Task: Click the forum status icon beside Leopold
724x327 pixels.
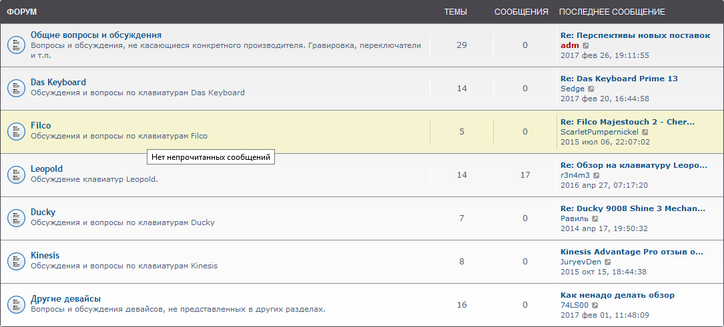Action: click(x=16, y=174)
